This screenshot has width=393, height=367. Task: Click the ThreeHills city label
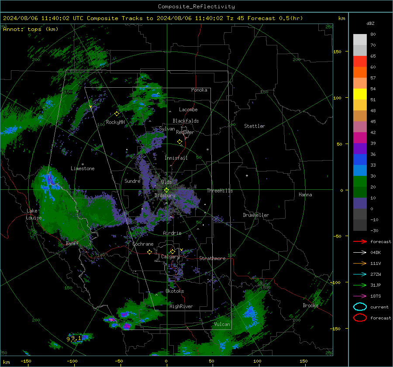(220, 191)
